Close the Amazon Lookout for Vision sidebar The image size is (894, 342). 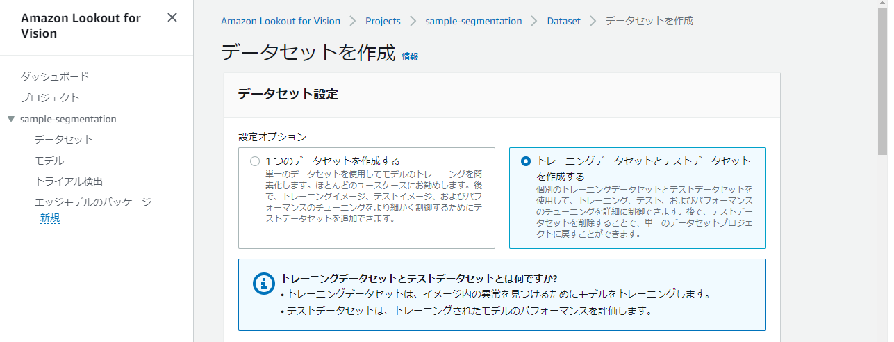[x=172, y=17]
